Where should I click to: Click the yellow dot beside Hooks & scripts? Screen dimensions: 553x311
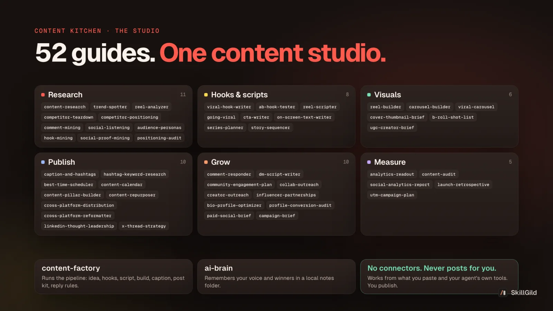click(x=206, y=95)
